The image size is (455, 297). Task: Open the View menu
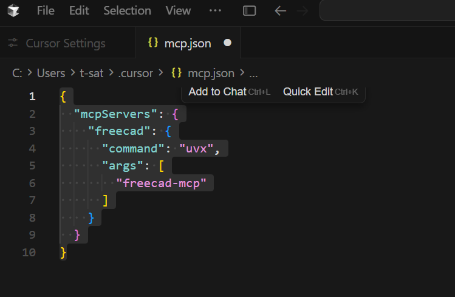coord(178,11)
